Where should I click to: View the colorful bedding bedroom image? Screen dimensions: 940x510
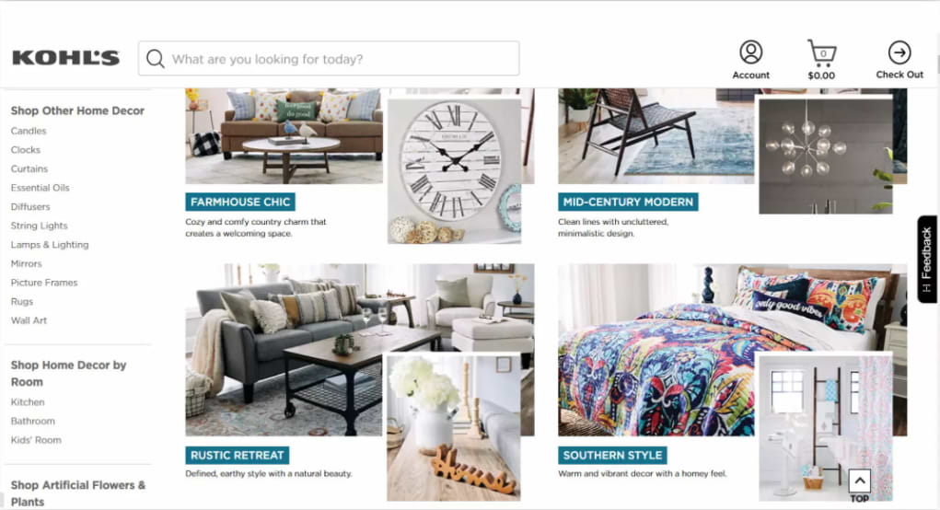pos(733,350)
